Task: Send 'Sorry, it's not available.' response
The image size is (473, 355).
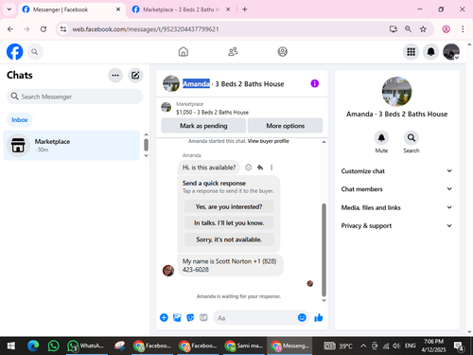Action: coord(229,240)
